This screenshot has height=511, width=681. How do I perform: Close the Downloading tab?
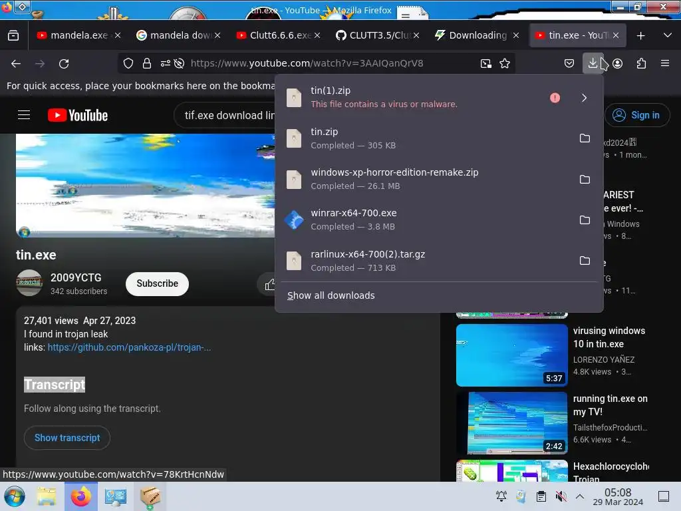pos(516,36)
